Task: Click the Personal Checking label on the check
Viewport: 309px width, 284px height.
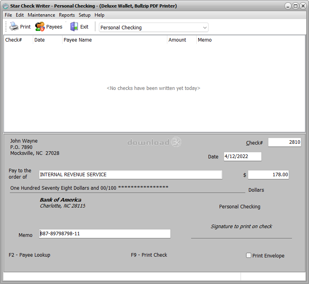Action: tap(240, 206)
